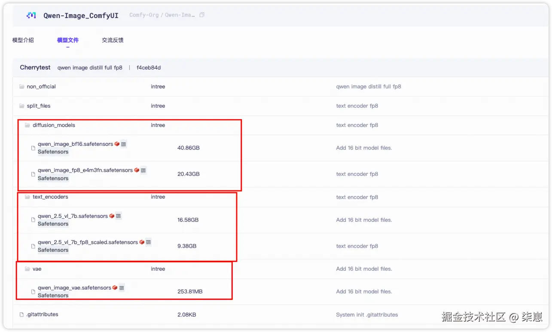Open the list icon after qwen_2.5_vl_7b_fp8_scaled.safetensors
This screenshot has height=332, width=552.
149,242
